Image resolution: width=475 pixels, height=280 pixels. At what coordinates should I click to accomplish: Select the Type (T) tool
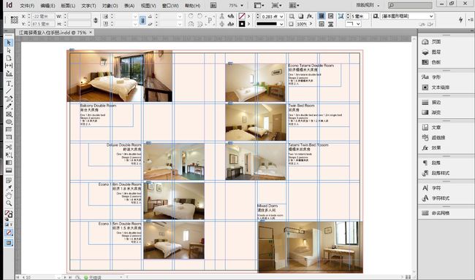tap(9, 83)
